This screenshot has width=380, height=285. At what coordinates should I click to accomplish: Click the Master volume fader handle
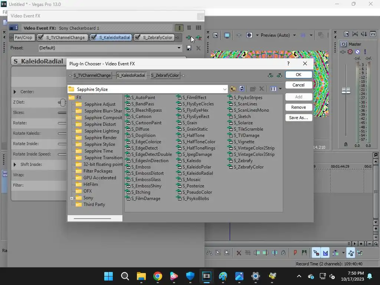pyautogui.click(x=346, y=91)
